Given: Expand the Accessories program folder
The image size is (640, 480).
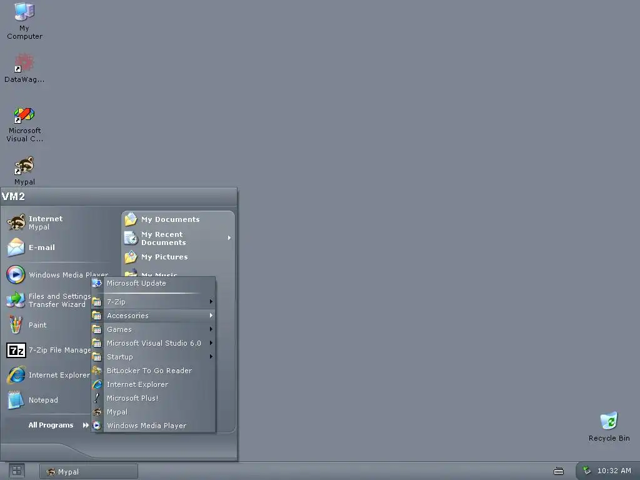Looking at the screenshot, I should pos(153,316).
